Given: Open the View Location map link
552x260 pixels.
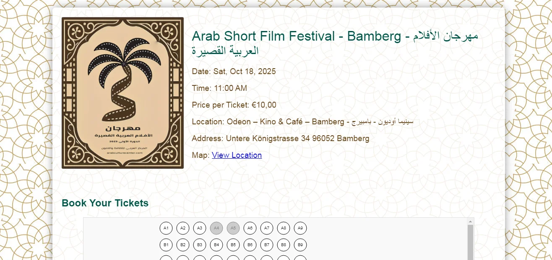Looking at the screenshot, I should (x=237, y=155).
